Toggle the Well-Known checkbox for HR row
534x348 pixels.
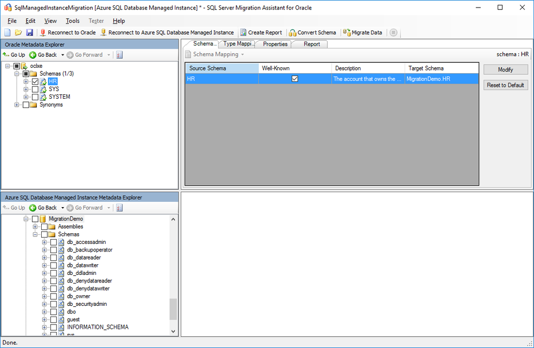point(295,79)
